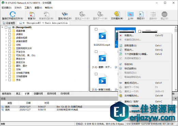Open the toolbar 文件掩码 mask icon

click(117, 14)
